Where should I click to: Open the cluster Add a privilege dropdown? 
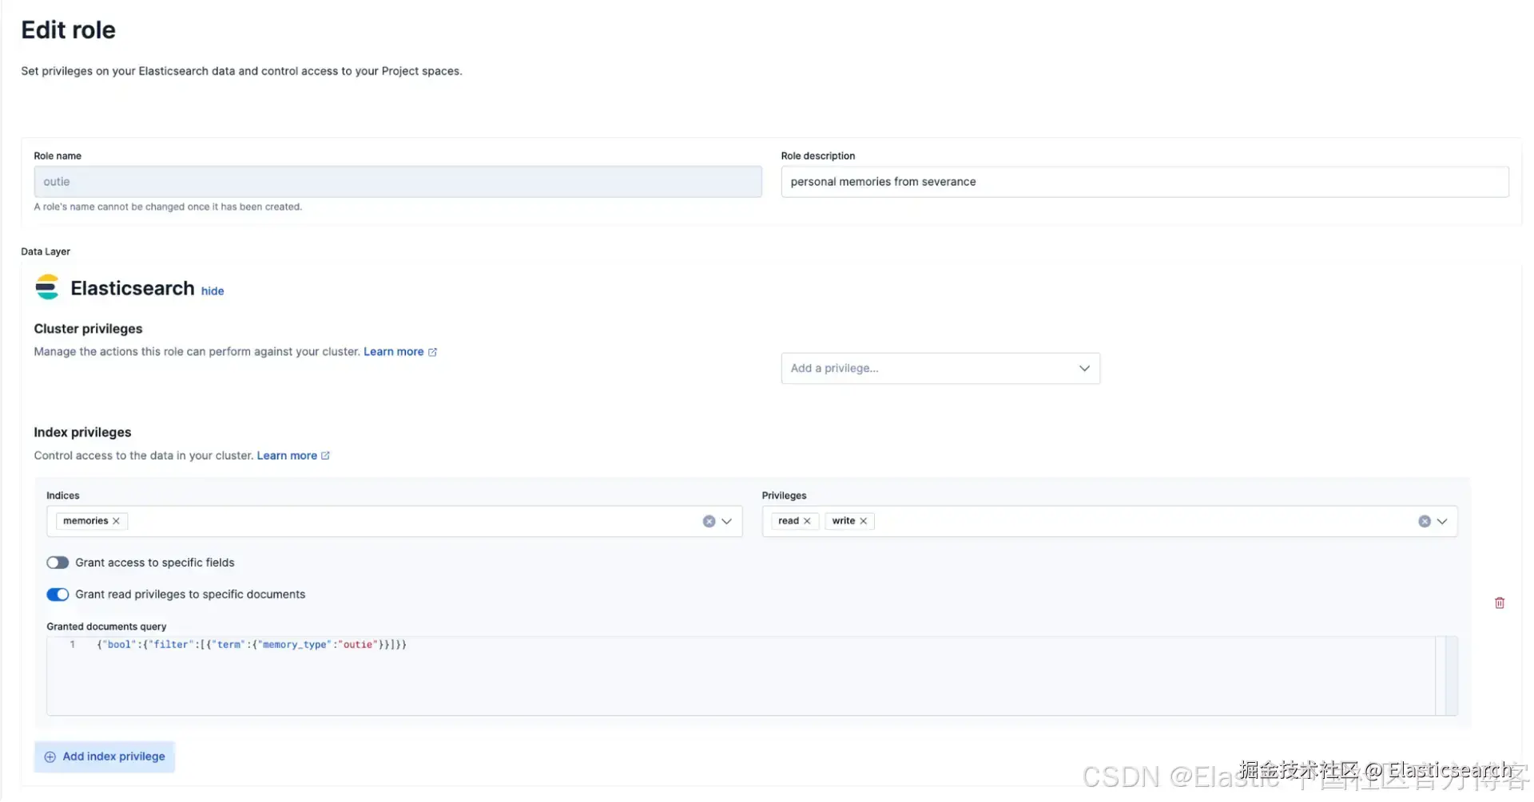(x=940, y=369)
